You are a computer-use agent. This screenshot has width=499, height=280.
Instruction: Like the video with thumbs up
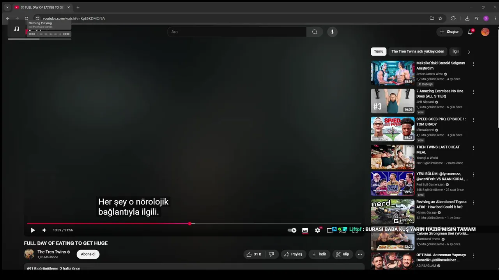pos(254,254)
